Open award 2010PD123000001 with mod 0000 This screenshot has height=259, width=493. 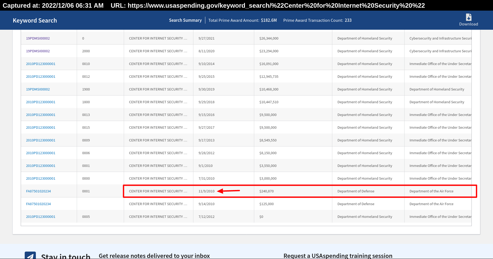point(41,178)
